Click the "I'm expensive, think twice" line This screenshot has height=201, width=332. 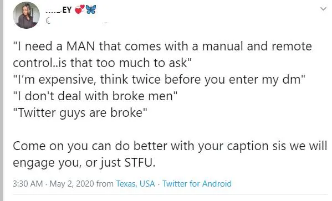pos(159,80)
